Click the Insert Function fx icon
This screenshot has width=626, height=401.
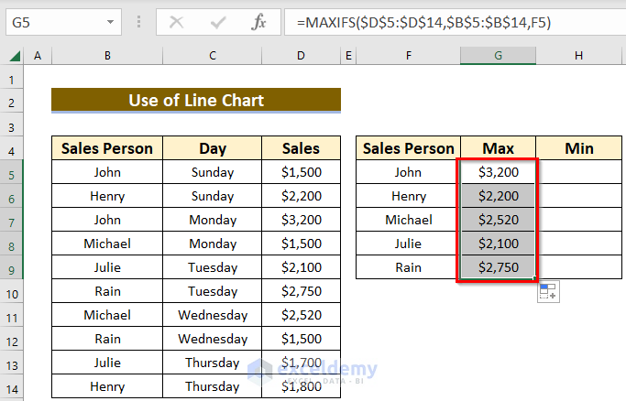(258, 22)
